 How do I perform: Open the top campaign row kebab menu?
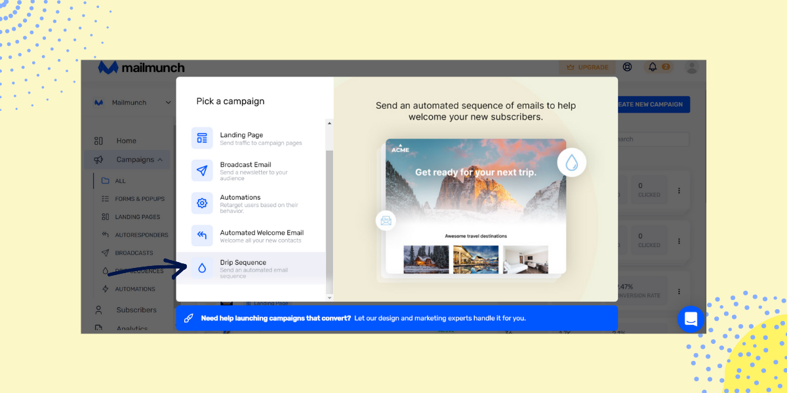tap(679, 191)
